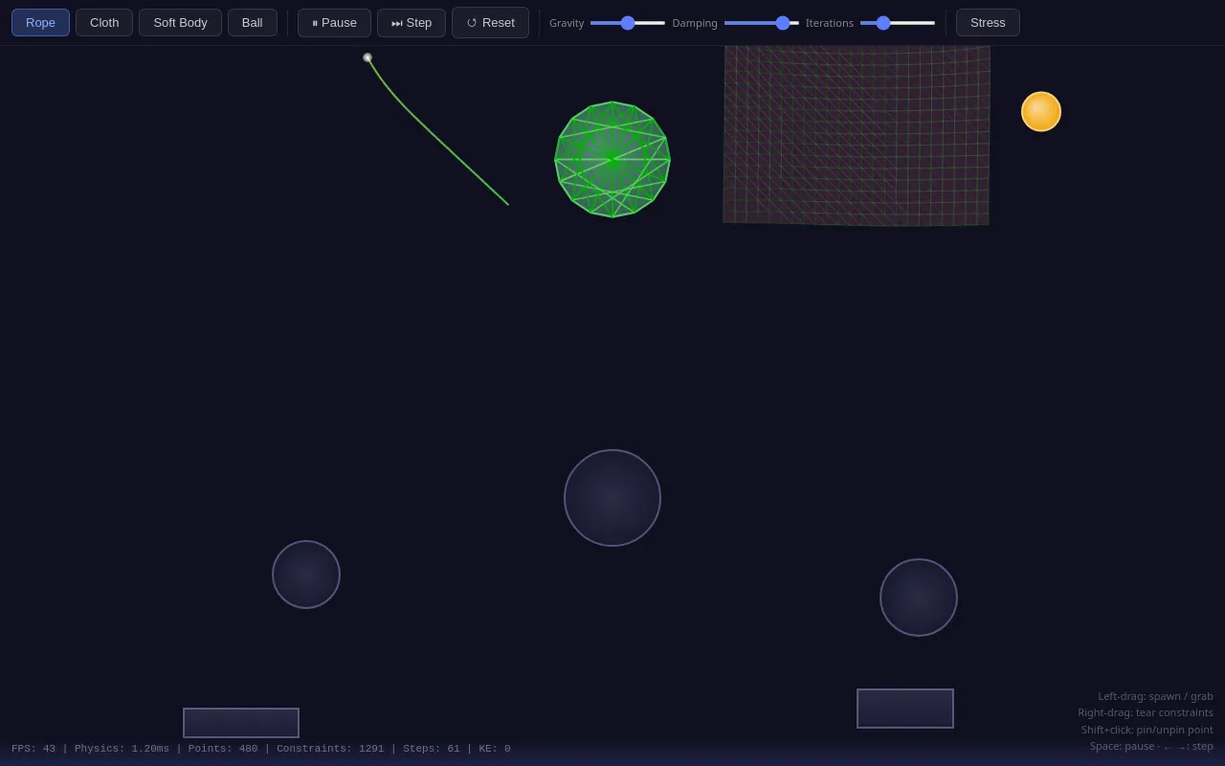Run the Stress test
This screenshot has width=1225, height=766.
988,23
